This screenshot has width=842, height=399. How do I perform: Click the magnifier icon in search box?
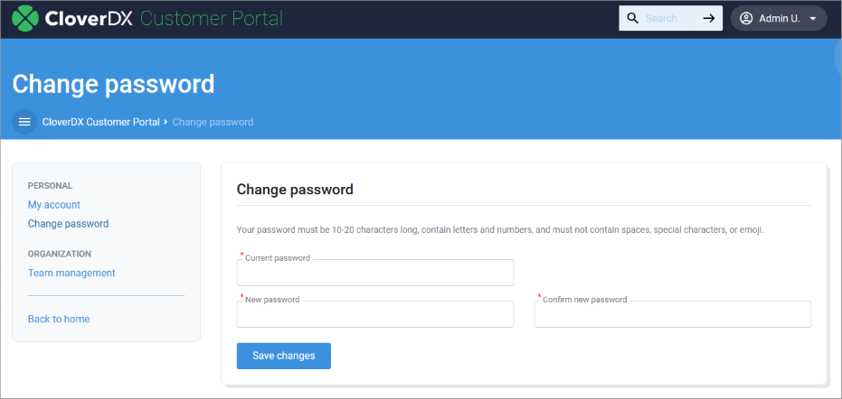point(633,18)
